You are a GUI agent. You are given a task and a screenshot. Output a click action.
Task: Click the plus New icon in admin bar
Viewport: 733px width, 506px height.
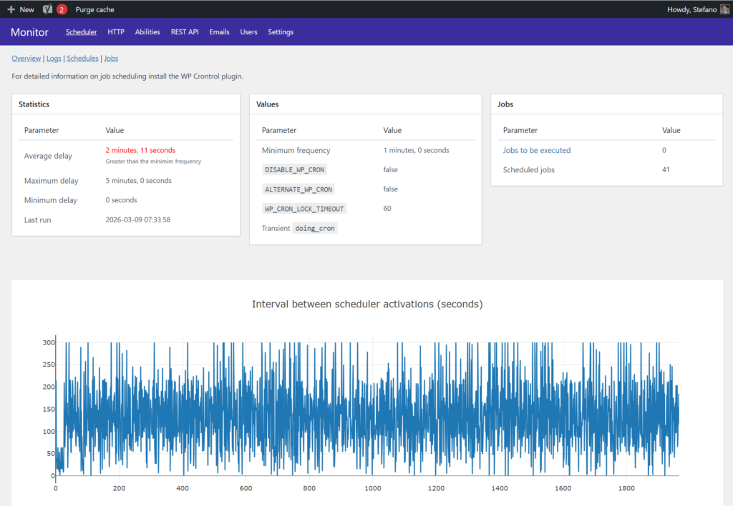[x=11, y=9]
